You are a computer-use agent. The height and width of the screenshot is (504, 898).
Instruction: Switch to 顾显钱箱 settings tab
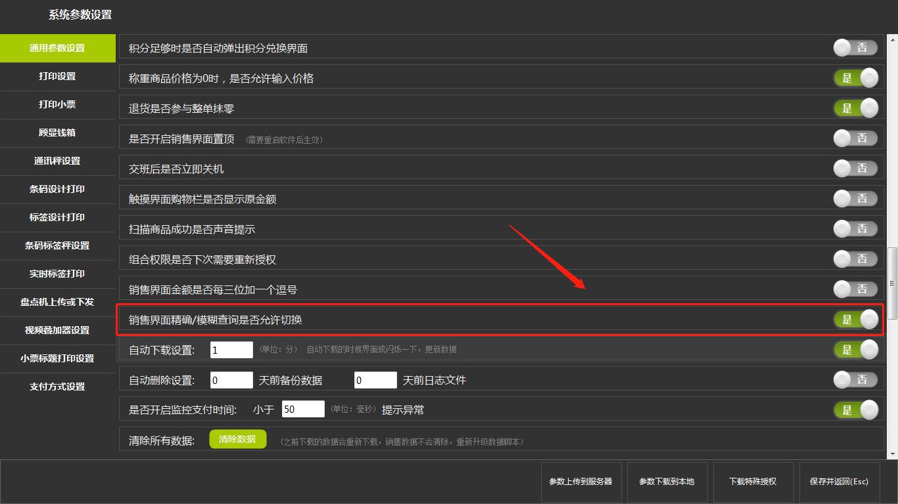coord(57,133)
